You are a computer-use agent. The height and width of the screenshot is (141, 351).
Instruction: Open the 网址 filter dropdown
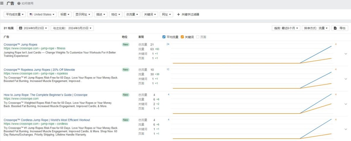coord(166,14)
